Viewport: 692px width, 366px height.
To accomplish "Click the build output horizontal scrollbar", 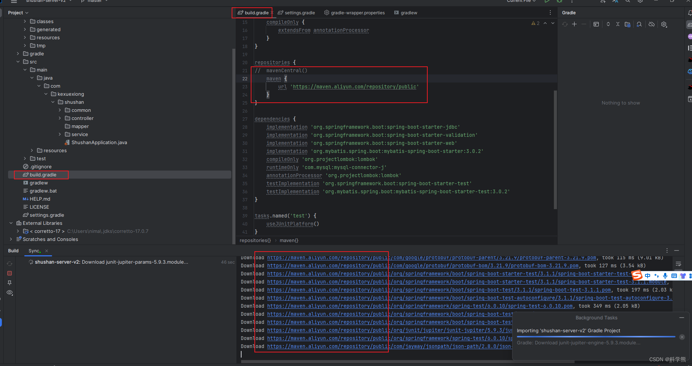I will click(x=407, y=362).
